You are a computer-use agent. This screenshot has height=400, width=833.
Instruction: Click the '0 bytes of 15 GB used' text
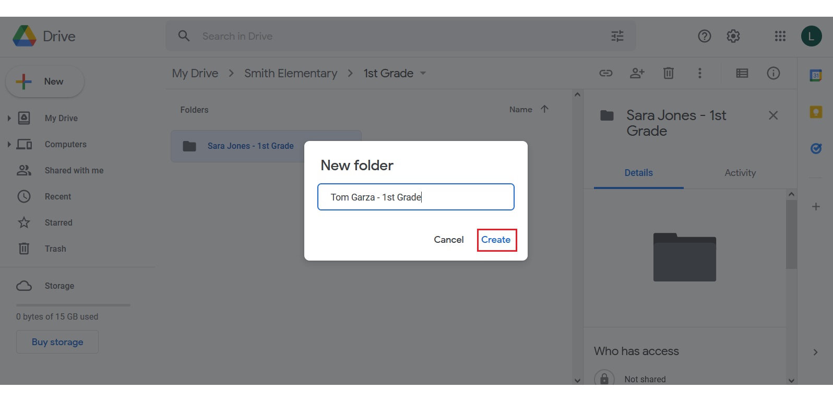(x=57, y=316)
